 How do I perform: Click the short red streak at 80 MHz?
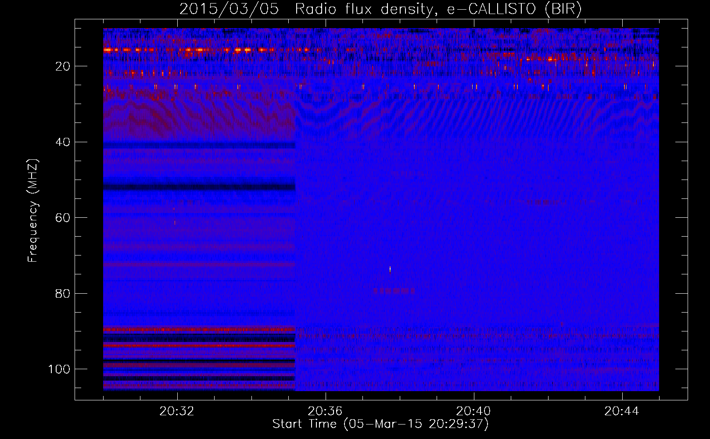[394, 290]
